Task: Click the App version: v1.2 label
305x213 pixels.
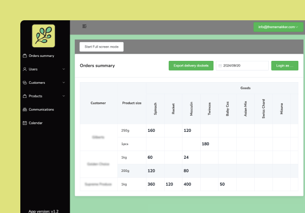Action: [43, 211]
